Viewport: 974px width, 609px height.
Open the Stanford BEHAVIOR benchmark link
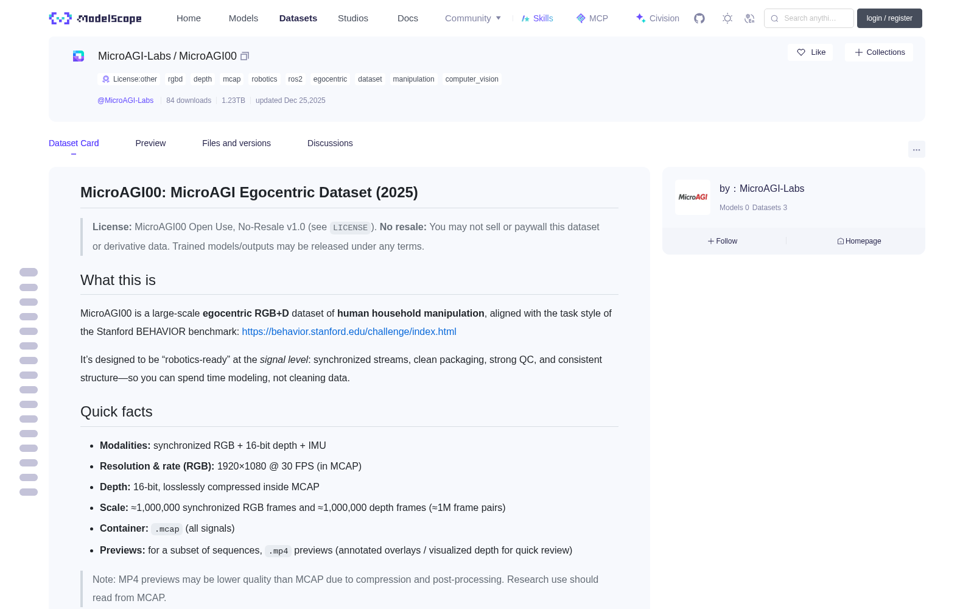pos(349,332)
